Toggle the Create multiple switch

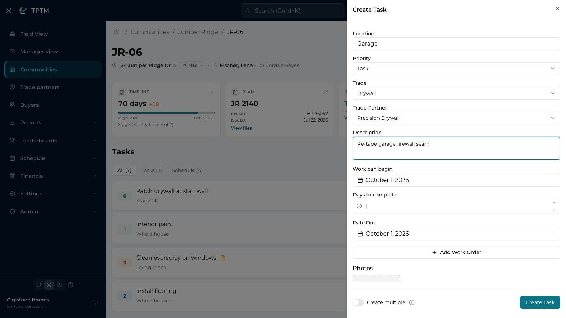[x=358, y=302]
